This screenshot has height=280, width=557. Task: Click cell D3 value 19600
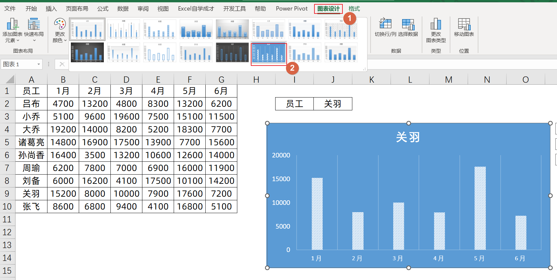[126, 117]
